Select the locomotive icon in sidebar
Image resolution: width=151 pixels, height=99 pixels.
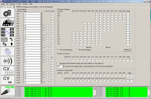(8, 23)
